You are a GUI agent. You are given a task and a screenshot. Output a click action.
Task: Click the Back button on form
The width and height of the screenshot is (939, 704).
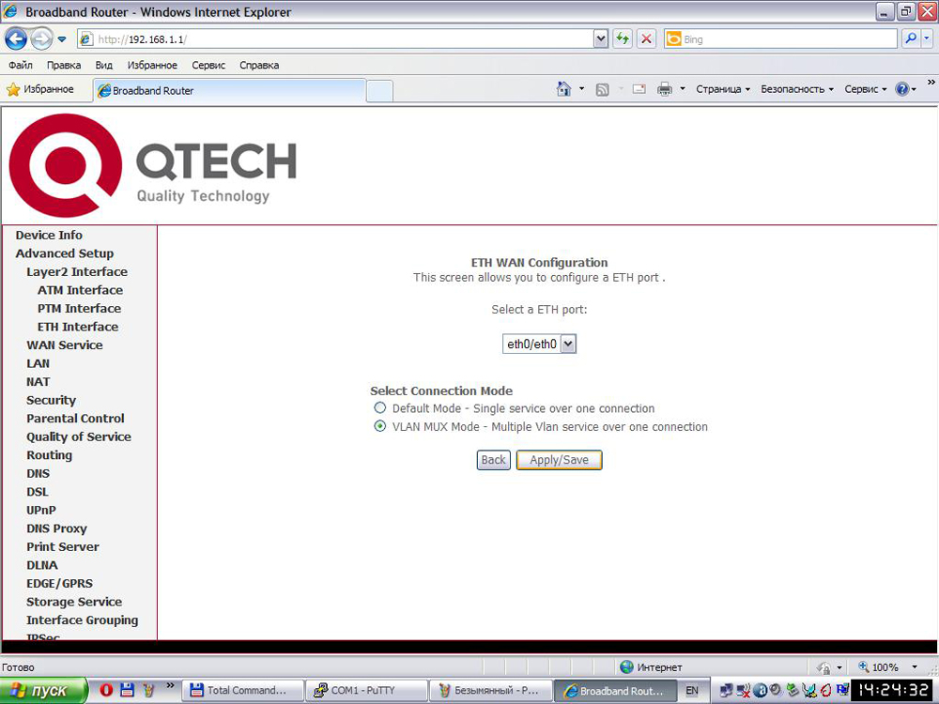(x=494, y=460)
